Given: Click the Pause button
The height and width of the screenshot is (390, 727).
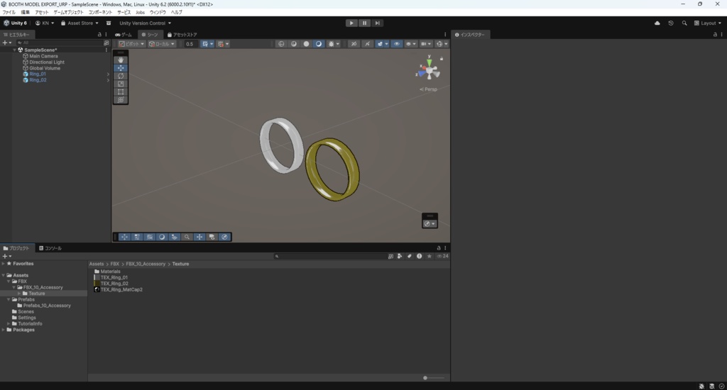Looking at the screenshot, I should coord(364,23).
